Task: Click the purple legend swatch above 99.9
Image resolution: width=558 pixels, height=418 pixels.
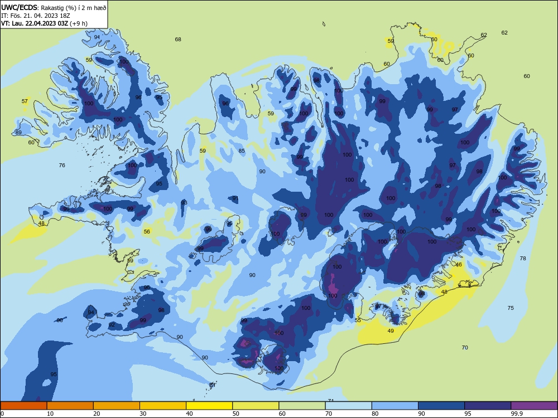Action: (x=534, y=406)
